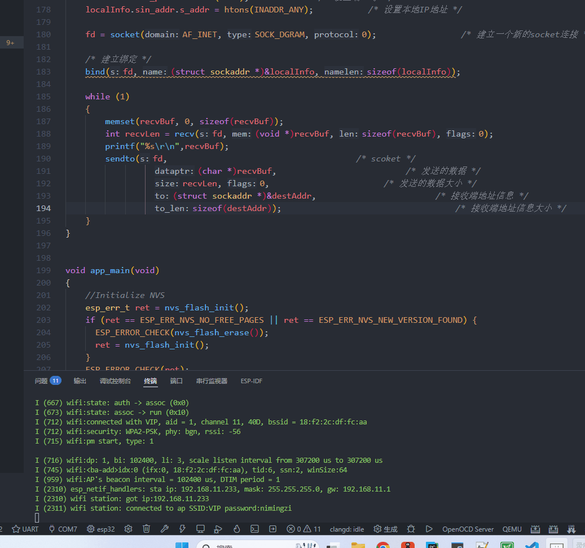Image resolution: width=585 pixels, height=548 pixels.
Task: Click the trash can full-clean icon
Action: click(146, 529)
